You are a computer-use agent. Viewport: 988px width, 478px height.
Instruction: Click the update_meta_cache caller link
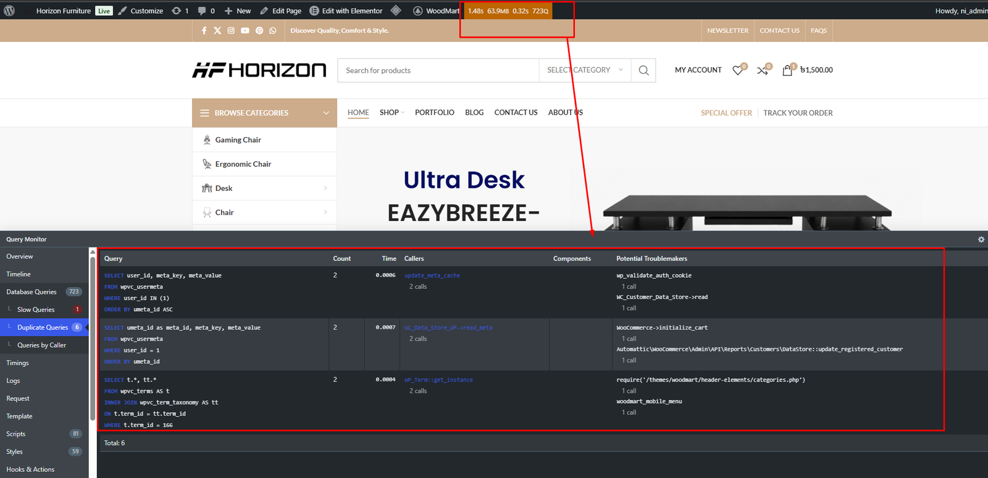point(432,275)
